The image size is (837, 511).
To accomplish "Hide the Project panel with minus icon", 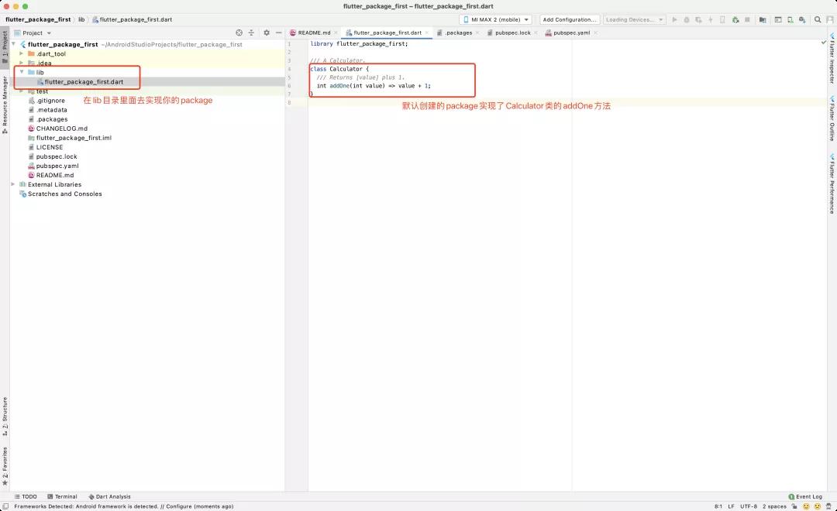I will 279,33.
